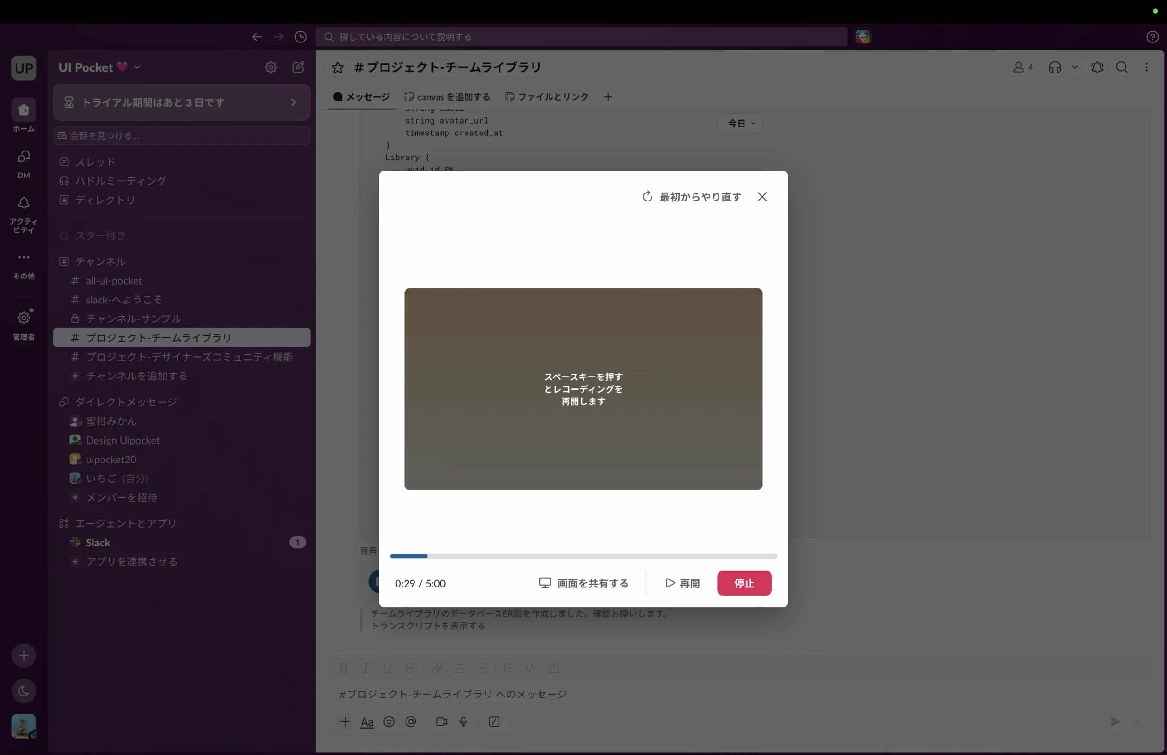The width and height of the screenshot is (1167, 755).
Task: Open huddle options dropdown arrow
Action: [x=1075, y=67]
